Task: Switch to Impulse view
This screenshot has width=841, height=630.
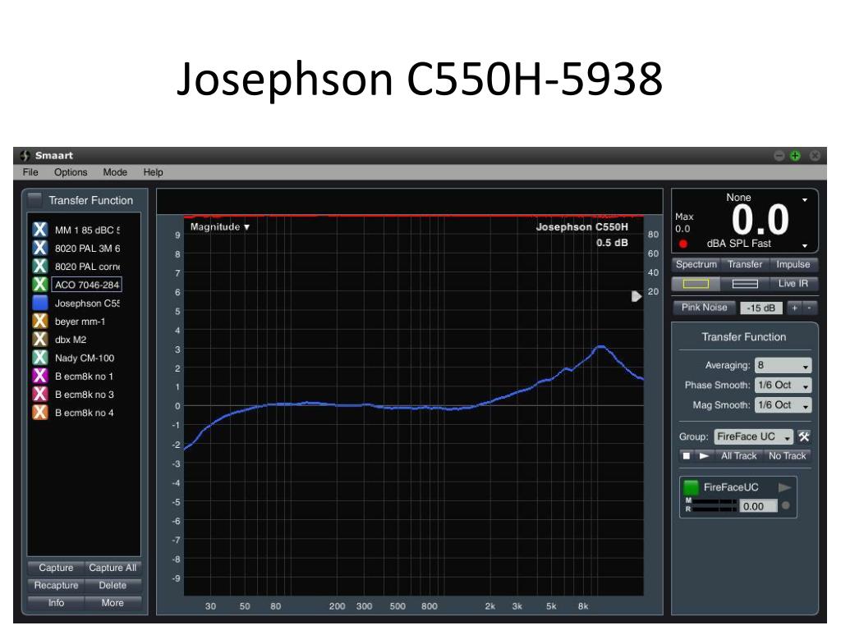Action: tap(793, 264)
